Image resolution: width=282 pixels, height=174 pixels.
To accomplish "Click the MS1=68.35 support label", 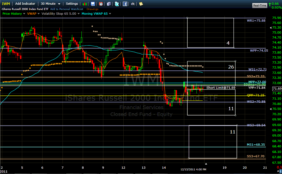I will [x=256, y=145].
